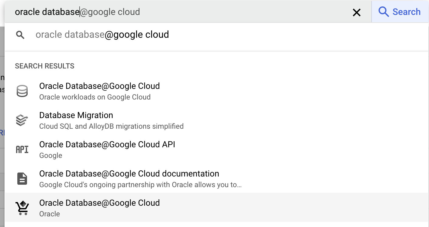
Task: Click 'Cloud SQL and AlloyDB migrations simplified' text
Action: tap(112, 126)
